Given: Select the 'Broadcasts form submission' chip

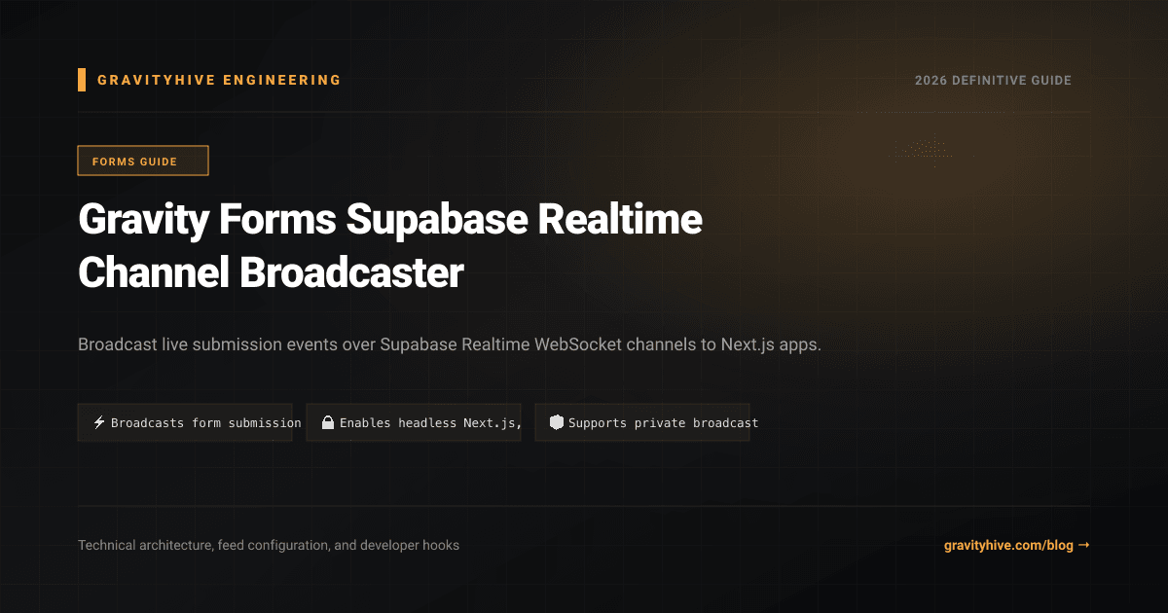Looking at the screenshot, I should pyautogui.click(x=185, y=422).
